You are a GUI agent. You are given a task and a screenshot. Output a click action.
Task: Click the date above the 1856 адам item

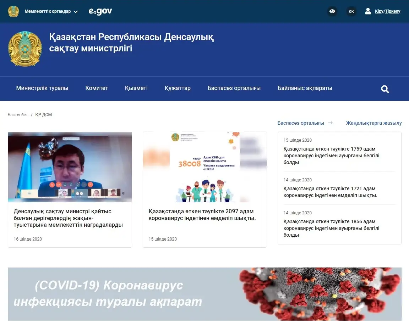[298, 213]
